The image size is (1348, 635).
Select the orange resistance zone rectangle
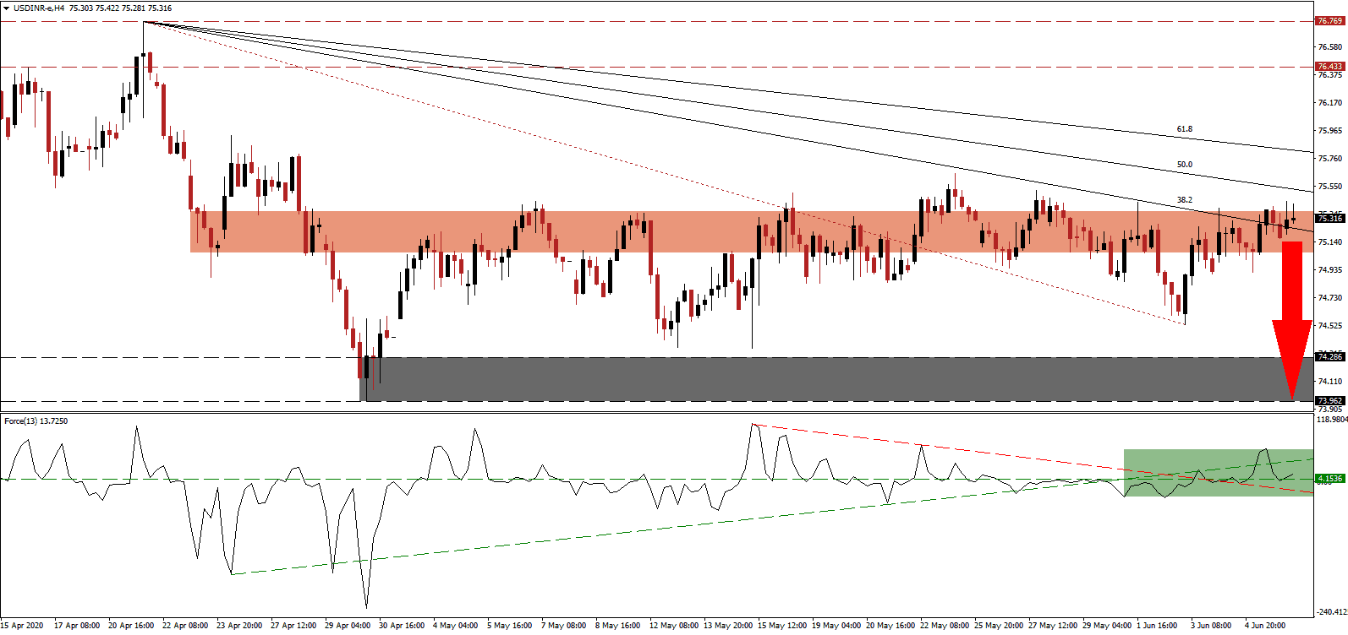[592, 231]
